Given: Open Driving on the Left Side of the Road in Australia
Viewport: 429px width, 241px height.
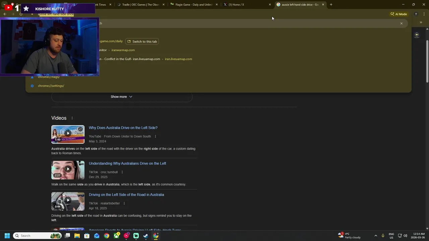Looking at the screenshot, I should click(126, 195).
